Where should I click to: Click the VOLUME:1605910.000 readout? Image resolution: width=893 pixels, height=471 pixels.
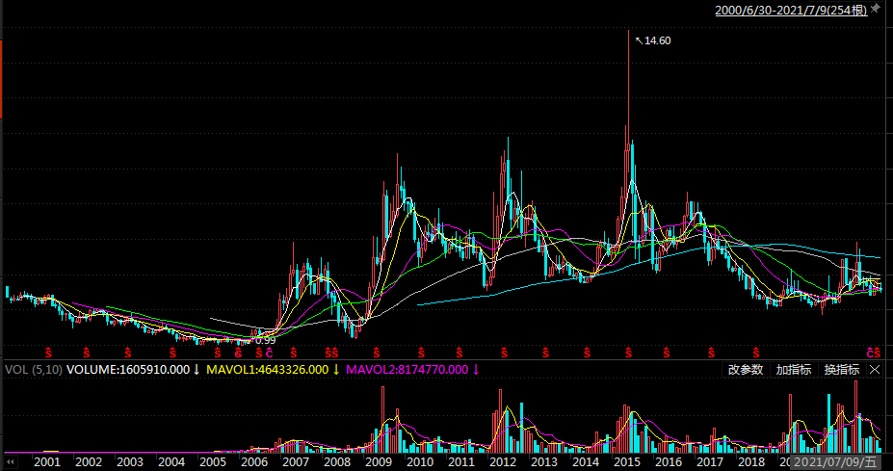[x=128, y=370]
